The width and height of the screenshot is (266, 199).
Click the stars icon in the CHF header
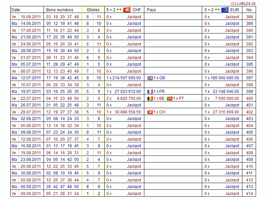119,10
